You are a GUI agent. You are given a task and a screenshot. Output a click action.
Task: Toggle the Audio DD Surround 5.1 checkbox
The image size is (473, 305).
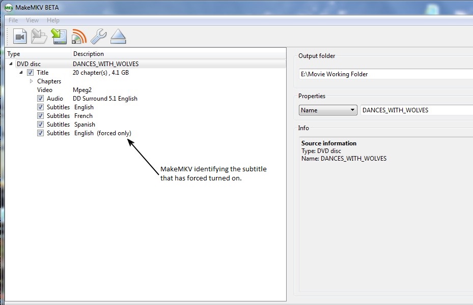coord(40,99)
